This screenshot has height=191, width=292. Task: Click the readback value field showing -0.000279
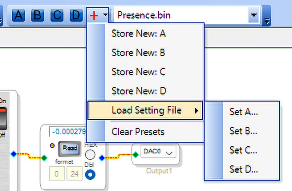coord(68,132)
